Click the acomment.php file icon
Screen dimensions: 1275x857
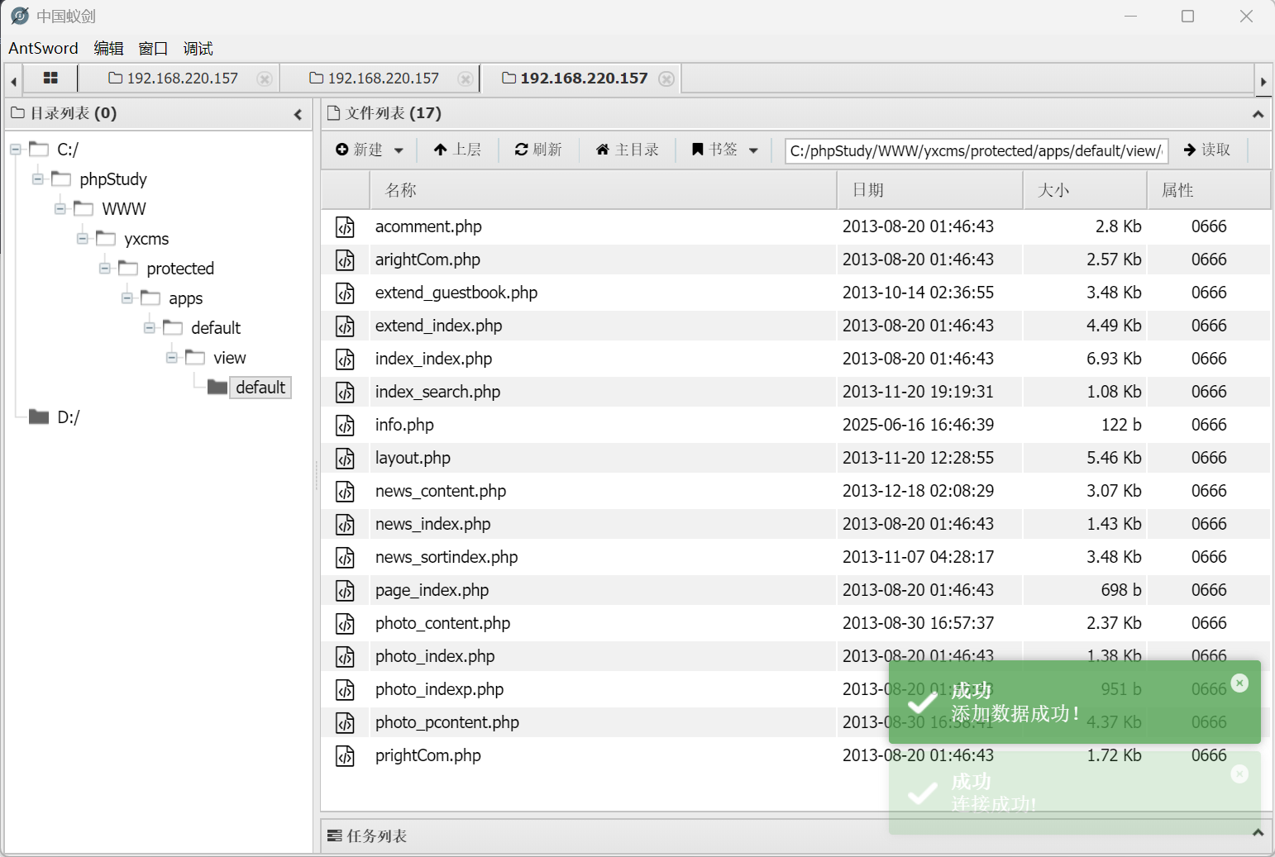345,226
